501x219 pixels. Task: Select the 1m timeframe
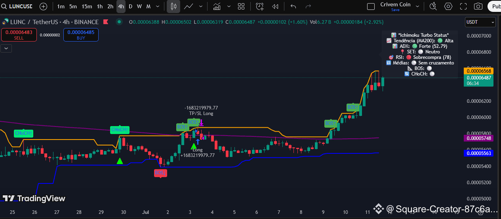(x=61, y=6)
